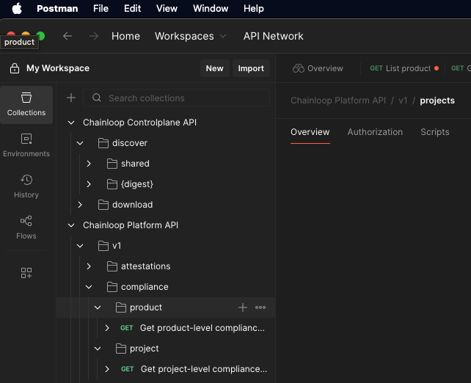471x383 pixels.
Task: Select the Scripts tab
Action: click(434, 132)
